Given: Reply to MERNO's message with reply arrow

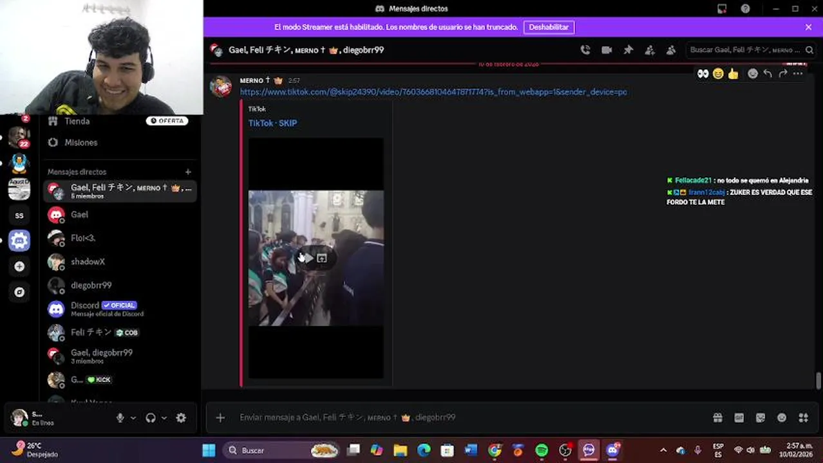Looking at the screenshot, I should [768, 74].
